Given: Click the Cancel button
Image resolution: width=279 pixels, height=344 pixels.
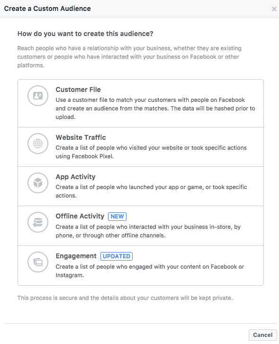Looking at the screenshot, I should coord(262,335).
